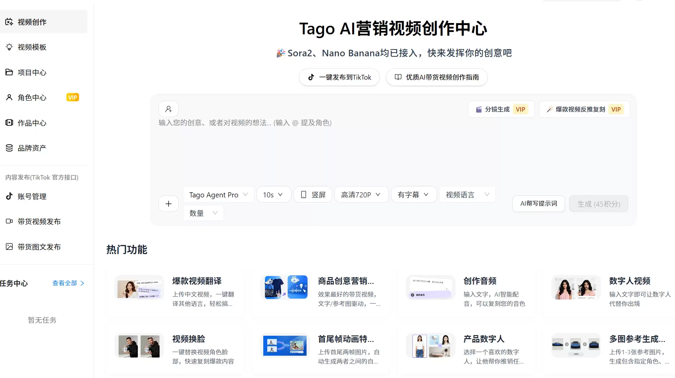Go to 作品中心 in sidebar
The image size is (675, 378).
tap(44, 123)
